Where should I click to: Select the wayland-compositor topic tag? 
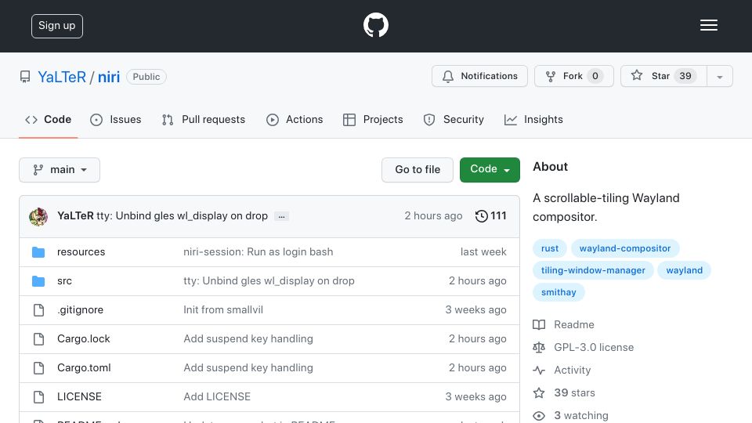pos(625,248)
